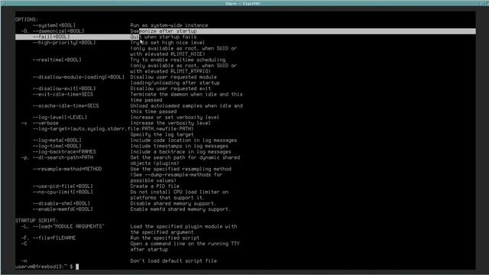The image size is (489, 275).
Task: Select "--file=FILENAME" option
Action: (54, 238)
